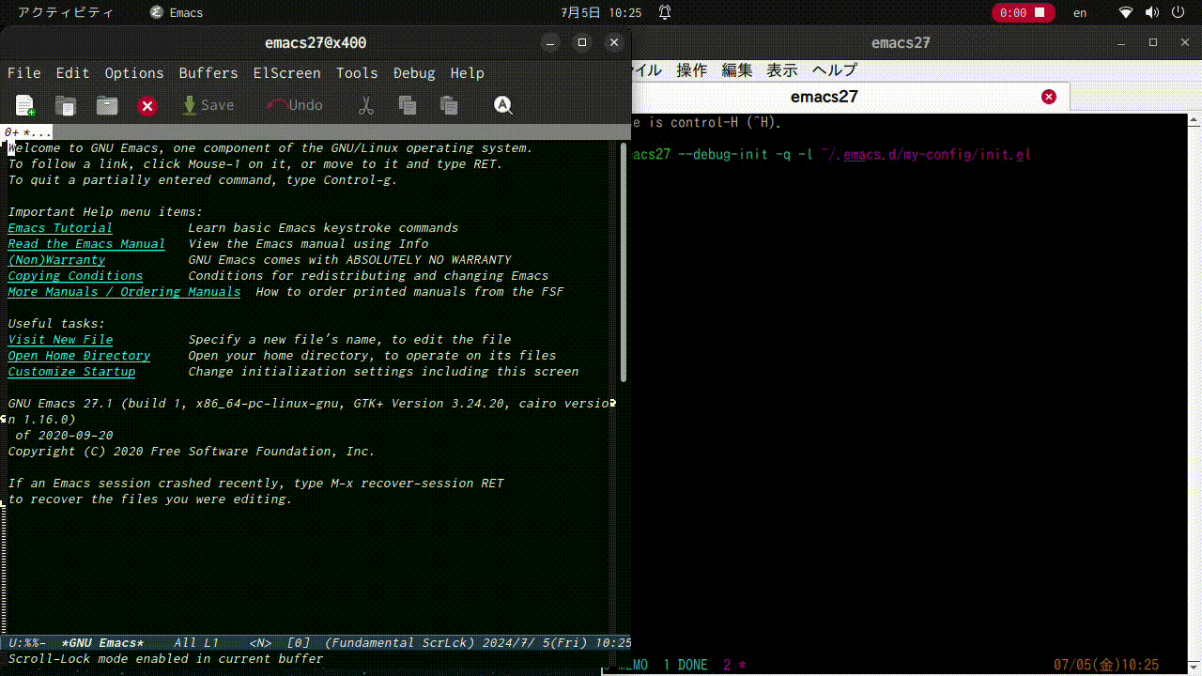Click terminal status bar date 07/05(金)10:25
Image resolution: width=1202 pixels, height=676 pixels.
point(1106,665)
